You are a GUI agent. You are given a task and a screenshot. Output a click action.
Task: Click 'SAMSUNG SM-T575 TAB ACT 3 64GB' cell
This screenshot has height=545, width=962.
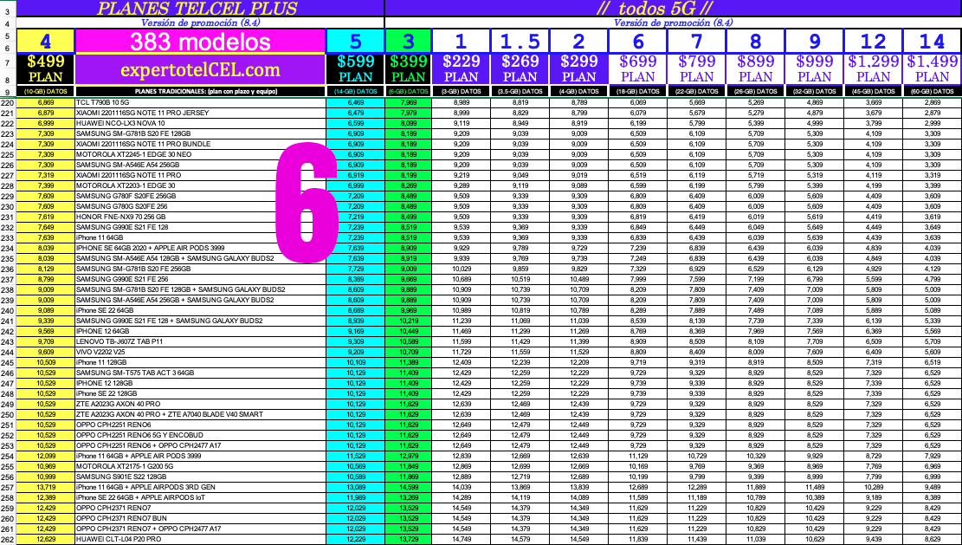(x=200, y=373)
